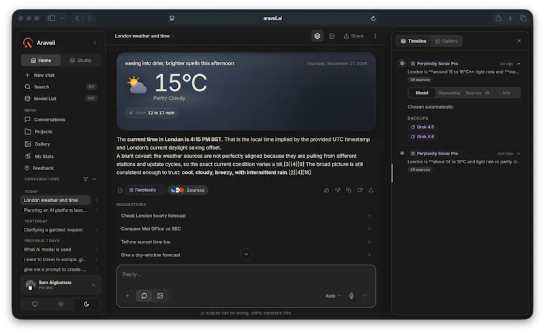Select chat mode in the composer
This screenshot has height=334, width=545.
click(144, 296)
